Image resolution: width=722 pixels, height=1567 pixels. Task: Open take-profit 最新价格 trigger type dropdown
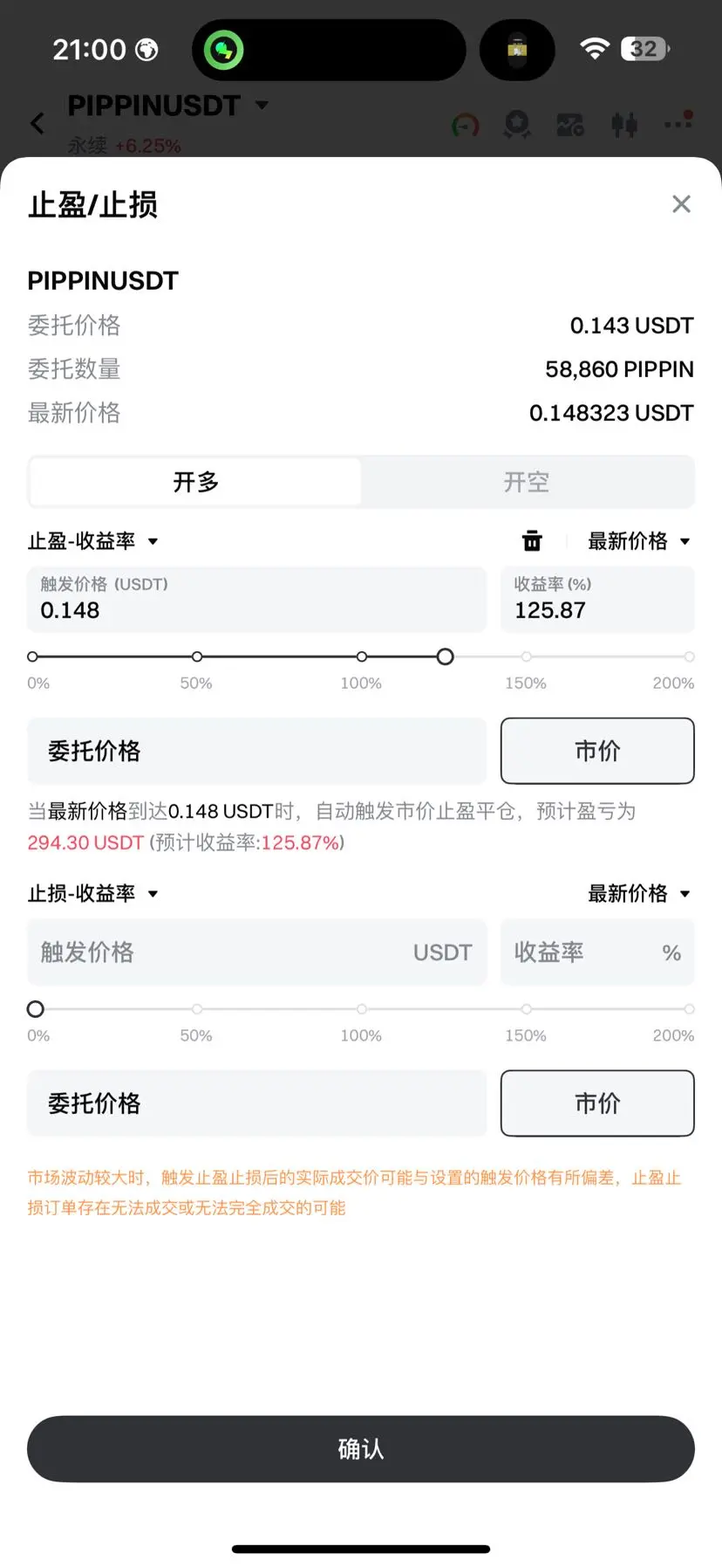pyautogui.click(x=639, y=541)
